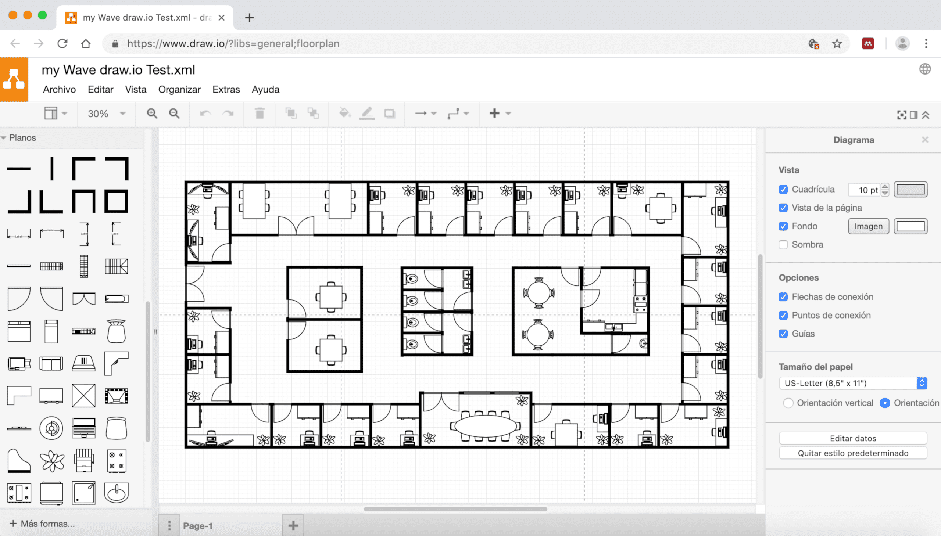941x536 pixels.
Task: Open the US-Letter paper size dropdown
Action: click(853, 383)
